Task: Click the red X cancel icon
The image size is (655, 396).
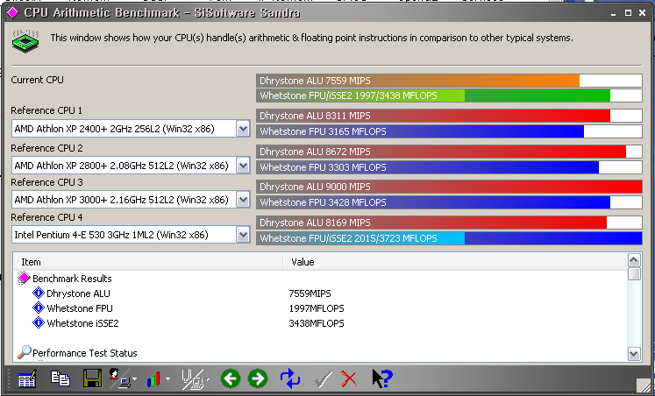Action: pyautogui.click(x=349, y=378)
